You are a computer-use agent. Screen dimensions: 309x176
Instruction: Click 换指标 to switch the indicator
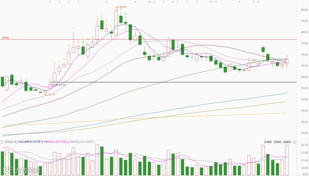(287, 142)
